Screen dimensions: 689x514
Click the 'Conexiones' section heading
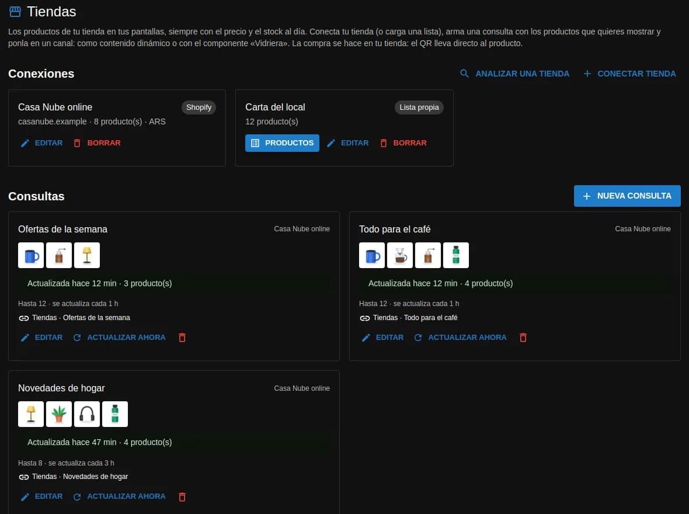coord(41,74)
